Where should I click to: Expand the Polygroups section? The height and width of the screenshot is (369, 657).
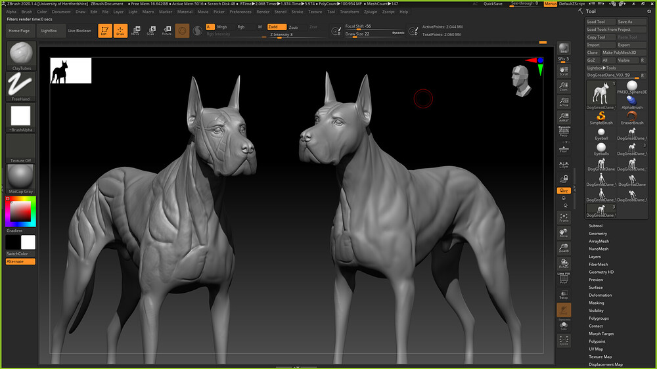599,318
